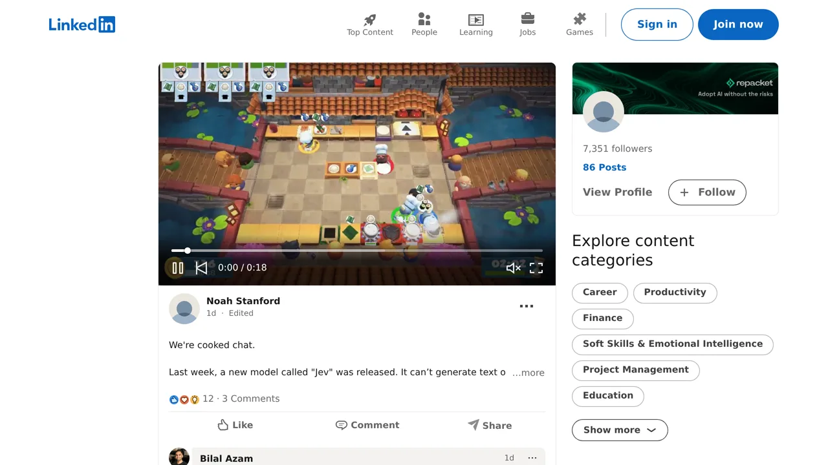This screenshot has height=465, width=828.
Task: Click the 'We're cooked chat.' text
Action: tap(212, 345)
